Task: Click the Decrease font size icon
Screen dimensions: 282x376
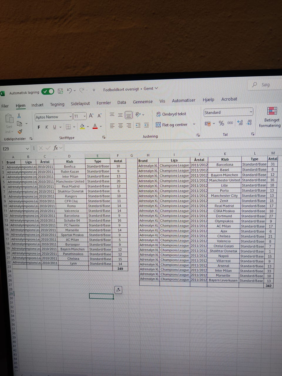Action: [99, 115]
